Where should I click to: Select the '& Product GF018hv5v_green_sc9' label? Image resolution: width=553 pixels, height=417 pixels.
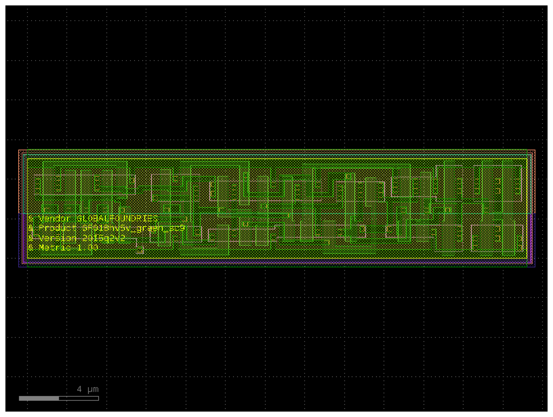tap(106, 228)
